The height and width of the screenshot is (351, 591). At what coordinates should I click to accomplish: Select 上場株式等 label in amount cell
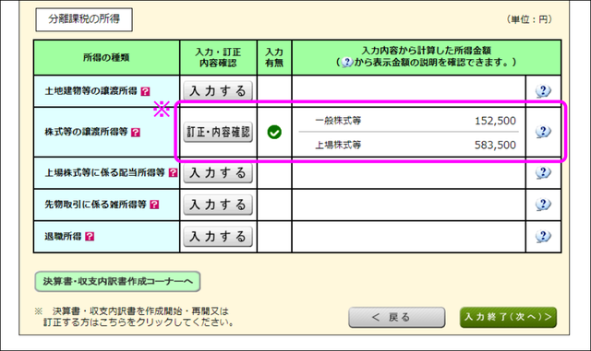coord(338,146)
